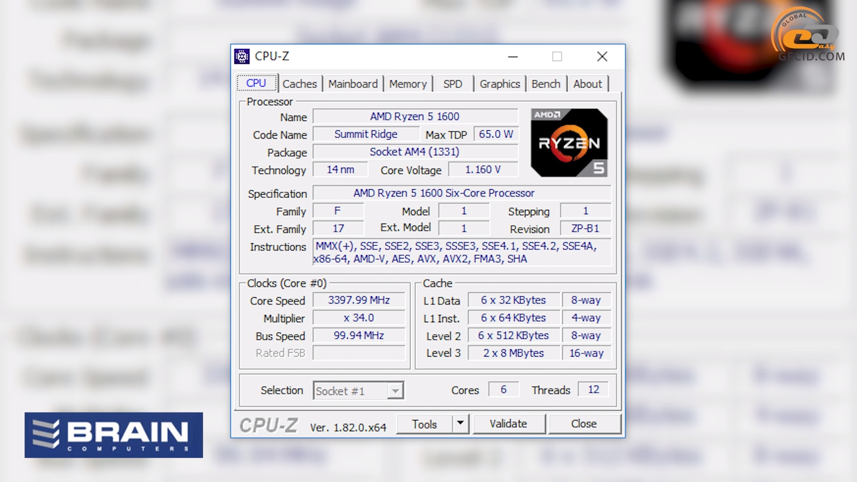Switch to the Graphics tab
The height and width of the screenshot is (482, 857).
500,84
